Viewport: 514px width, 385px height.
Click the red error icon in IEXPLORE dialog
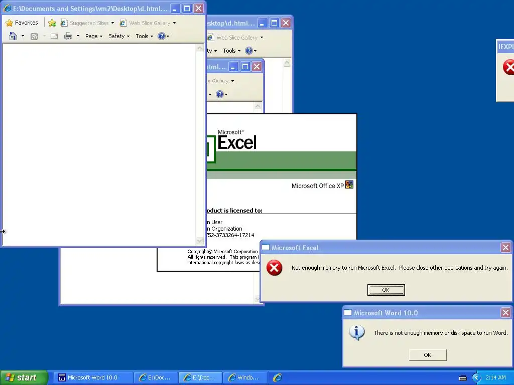[x=508, y=67]
